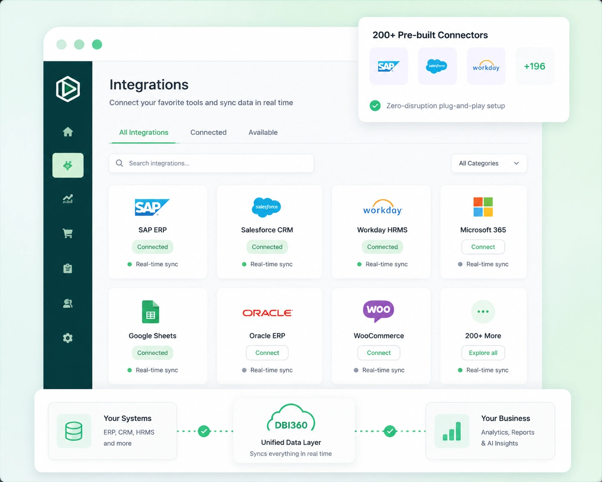This screenshot has width=602, height=482.
Task: Click the Salesforce tile in Pre-built Connectors
Action: point(437,66)
